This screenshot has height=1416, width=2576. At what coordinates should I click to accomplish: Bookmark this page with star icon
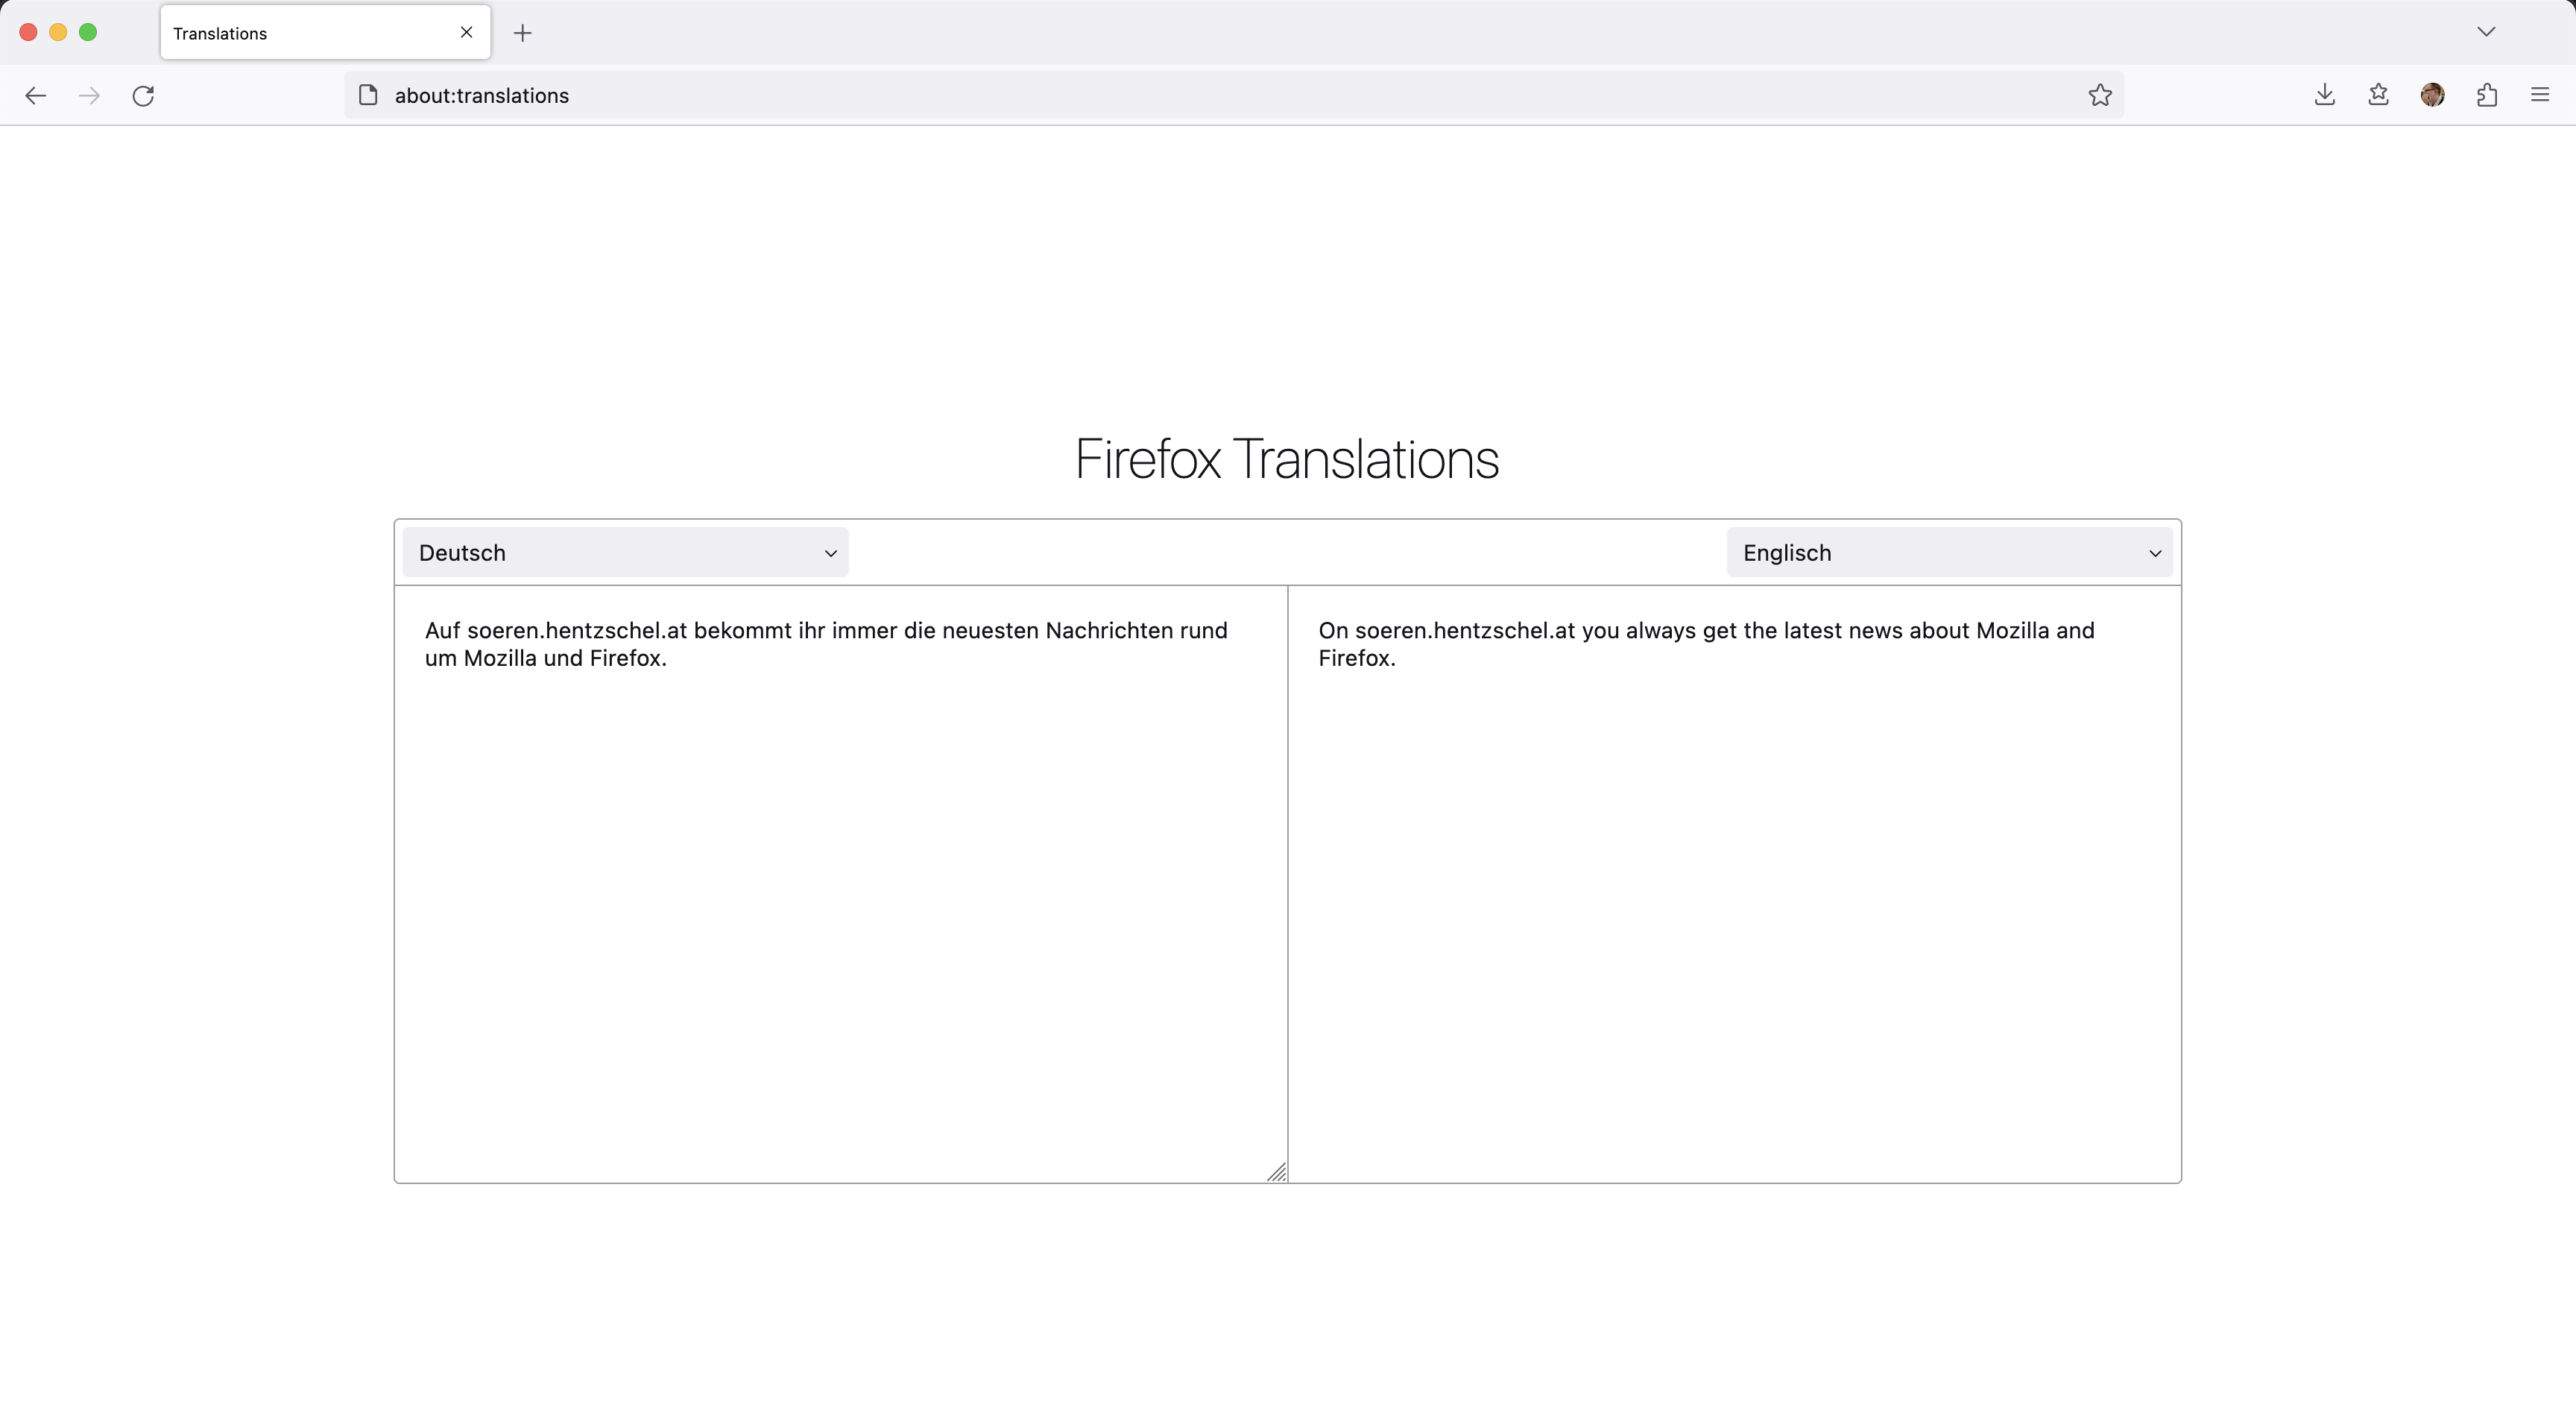(x=2099, y=95)
